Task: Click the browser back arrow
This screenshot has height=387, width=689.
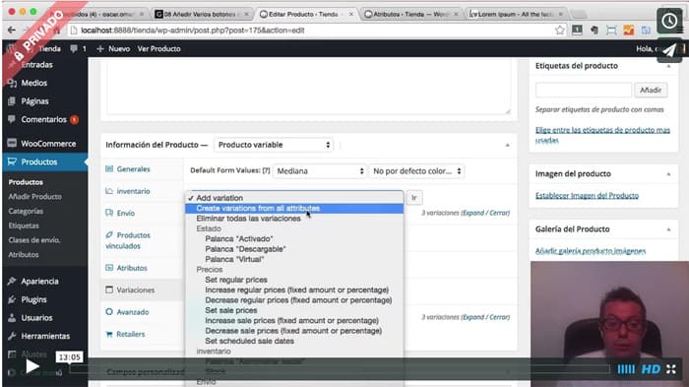Action: tap(12, 30)
